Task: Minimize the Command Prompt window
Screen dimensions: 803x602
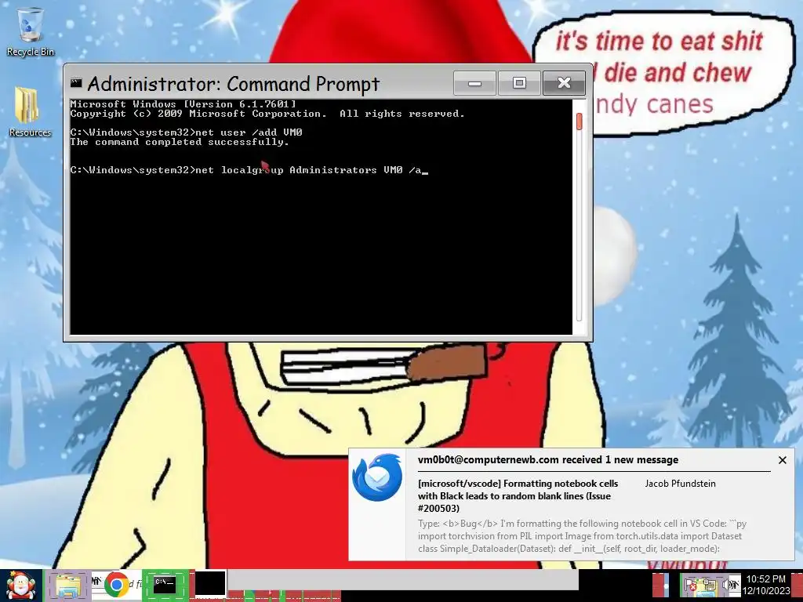Action: point(474,83)
